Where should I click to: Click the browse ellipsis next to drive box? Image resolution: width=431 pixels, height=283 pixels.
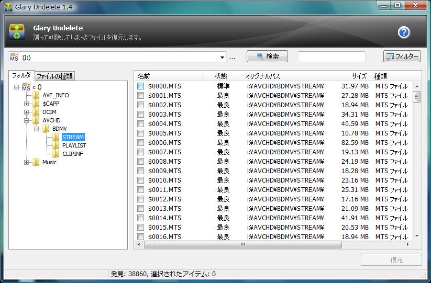coord(233,58)
